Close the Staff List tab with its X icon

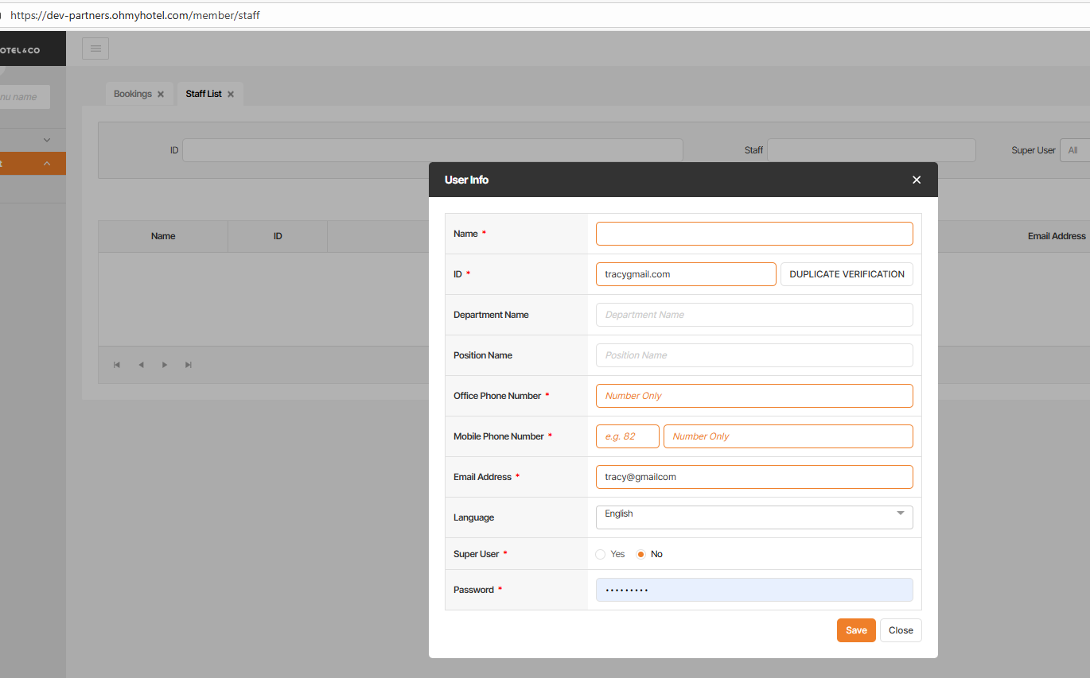pos(231,94)
